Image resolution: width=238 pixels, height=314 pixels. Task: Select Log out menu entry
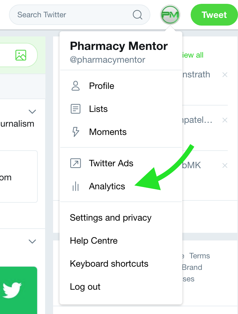tap(85, 287)
